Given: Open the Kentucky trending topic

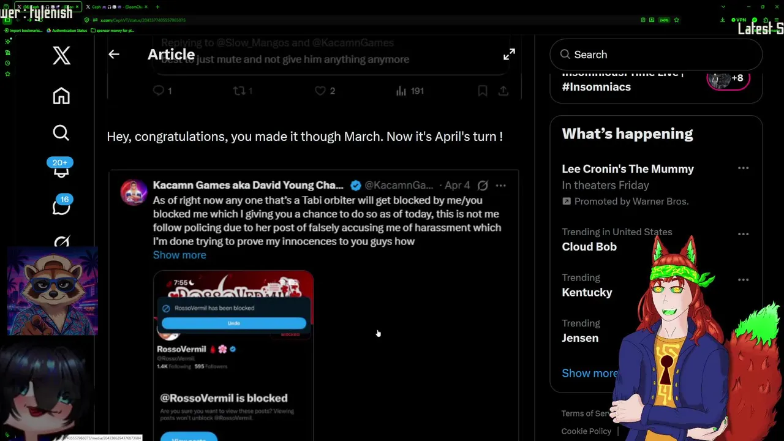Looking at the screenshot, I should (587, 292).
